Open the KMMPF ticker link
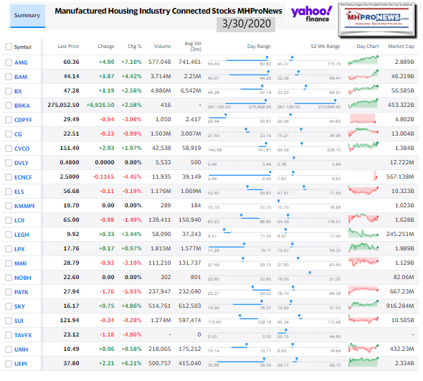This screenshot has width=423, height=381. pos(24,206)
